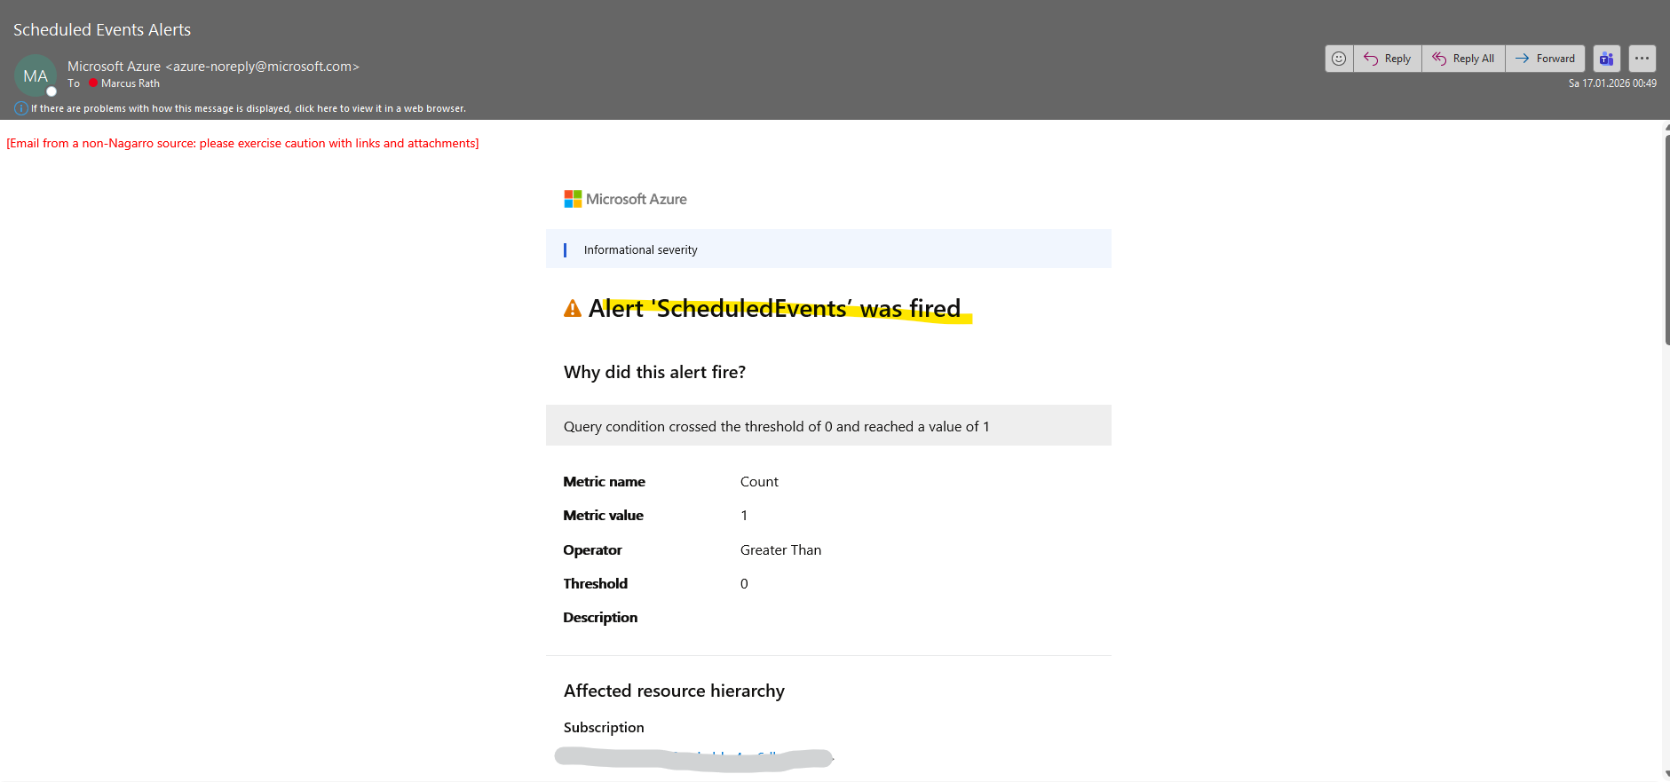1670x782 pixels.
Task: Click the Why did this alert fire heading
Action: [654, 372]
